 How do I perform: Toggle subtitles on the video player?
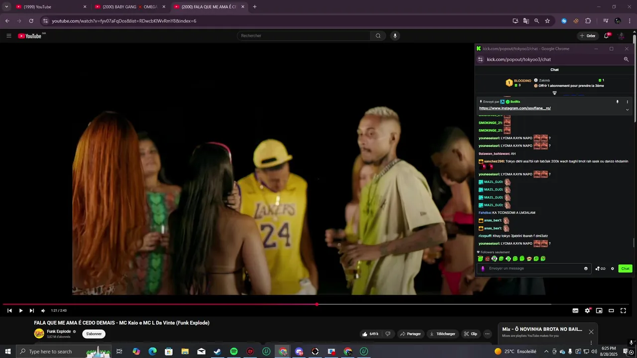pos(575,311)
